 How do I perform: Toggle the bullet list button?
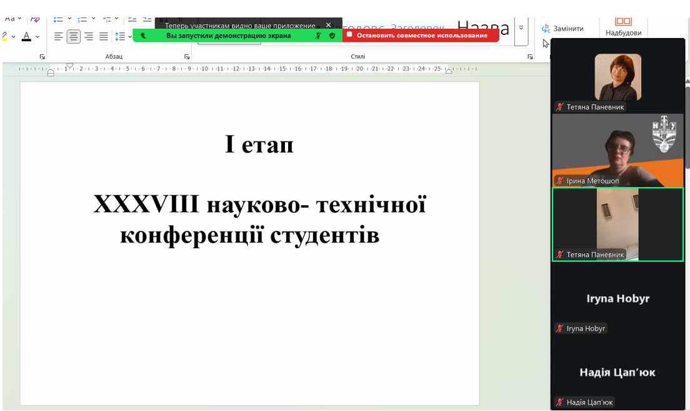click(58, 19)
